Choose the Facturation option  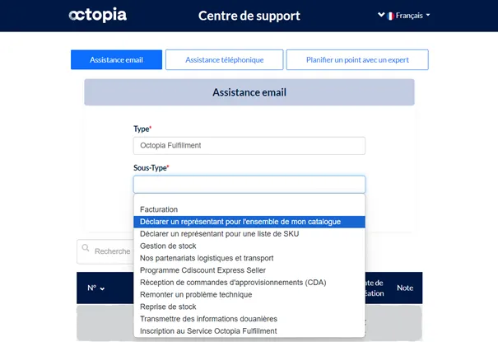(x=159, y=209)
